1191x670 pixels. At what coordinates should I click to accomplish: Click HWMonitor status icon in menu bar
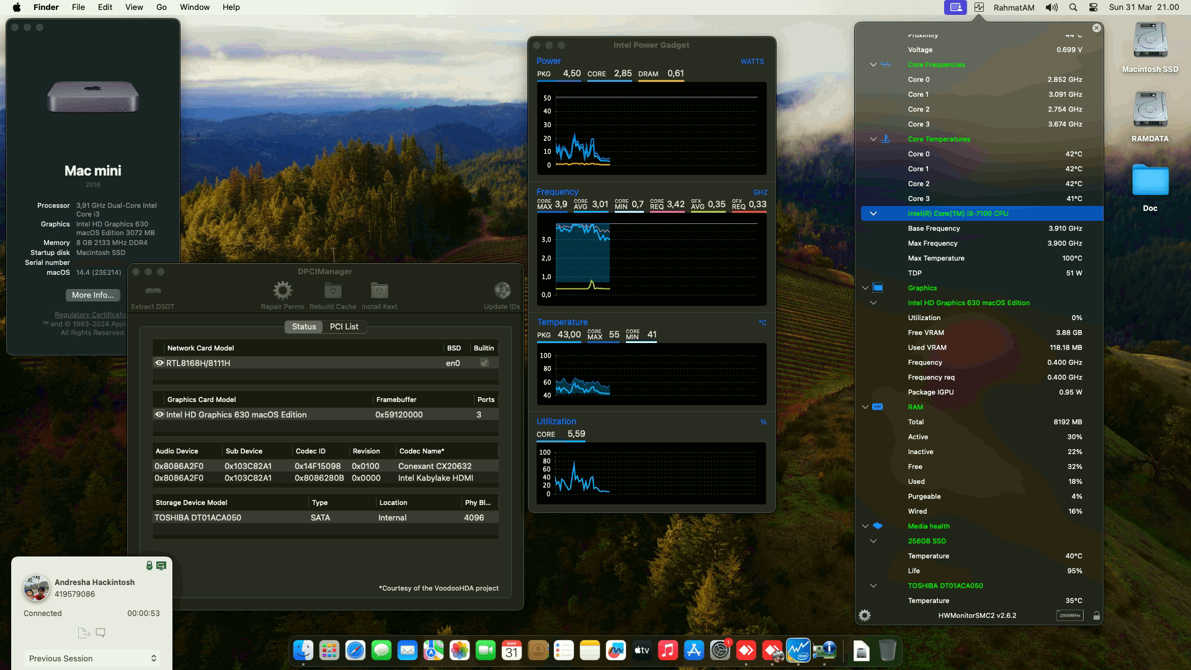(979, 7)
